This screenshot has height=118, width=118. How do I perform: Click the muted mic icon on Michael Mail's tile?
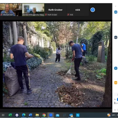coord(2,15)
